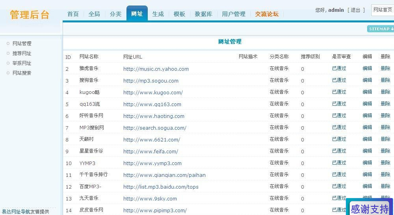
Task: Open link http://www.haoting.com
Action: coord(154,116)
